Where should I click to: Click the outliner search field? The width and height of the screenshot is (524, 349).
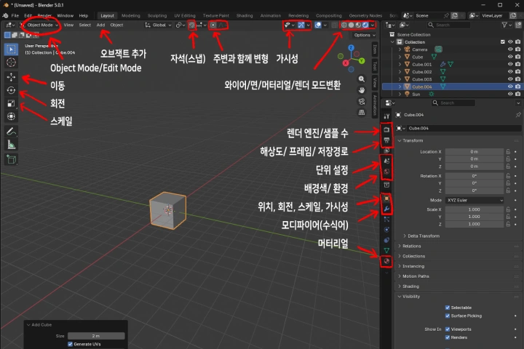click(448, 25)
